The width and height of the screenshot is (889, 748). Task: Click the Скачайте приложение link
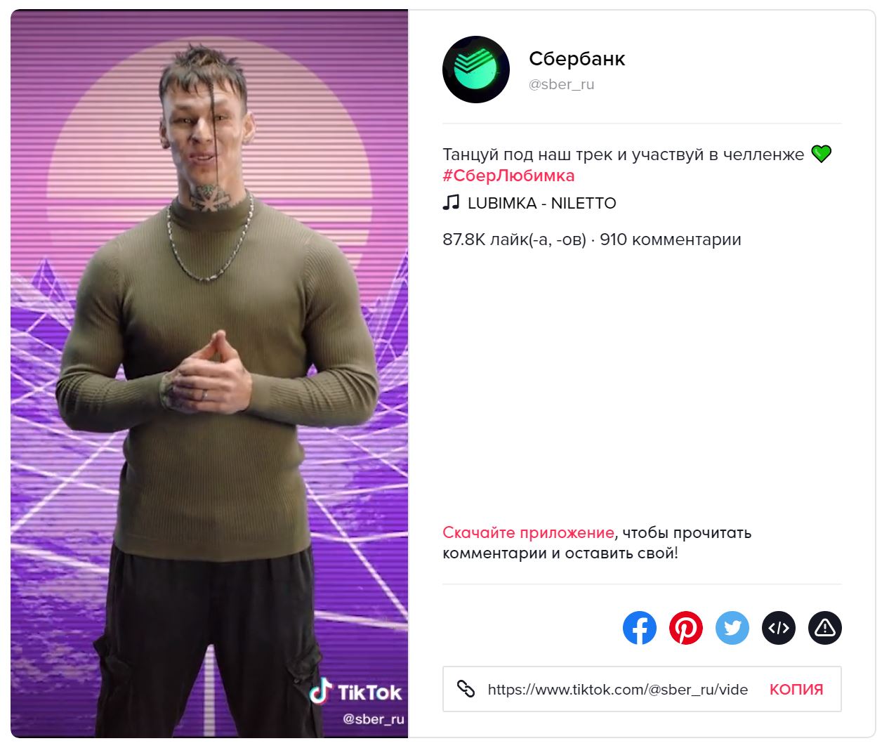528,532
